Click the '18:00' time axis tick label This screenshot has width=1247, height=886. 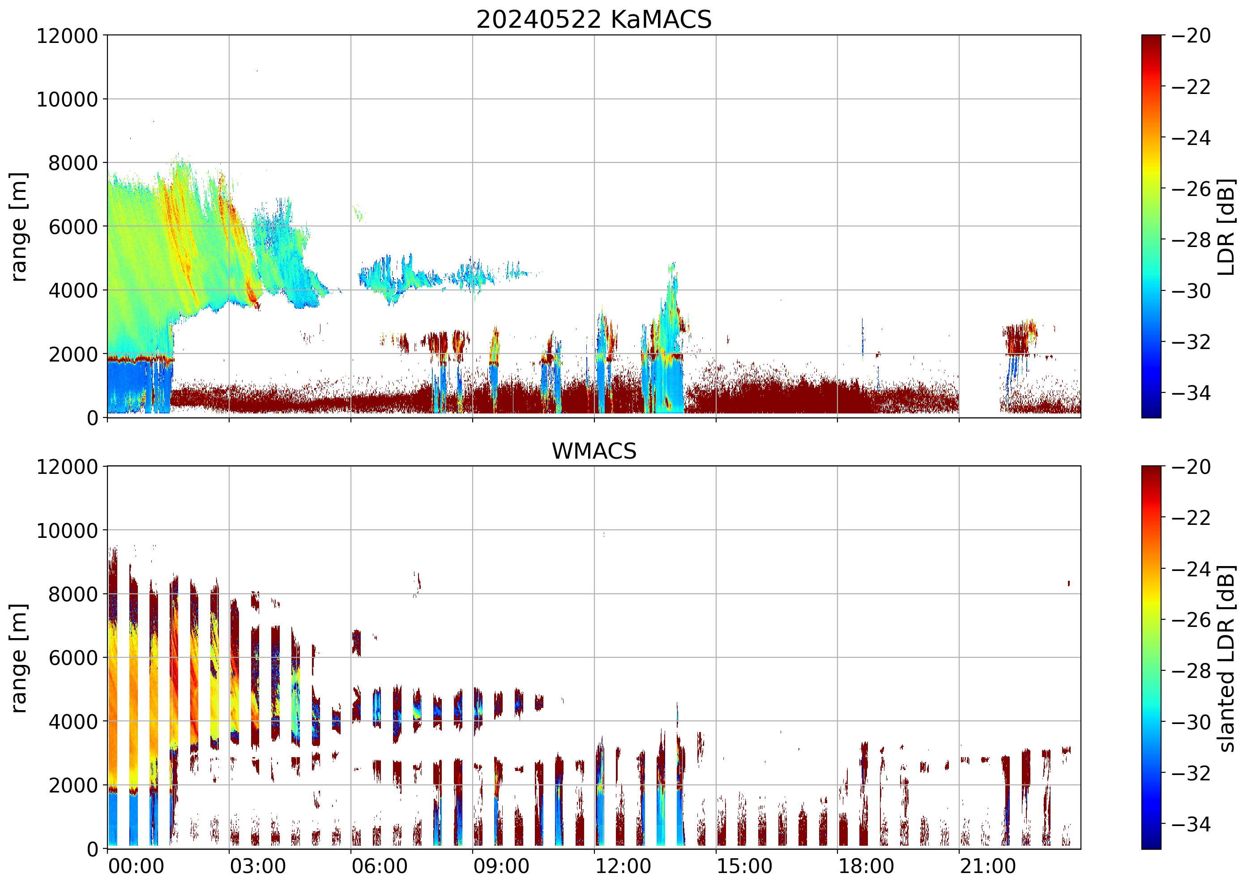tap(866, 866)
